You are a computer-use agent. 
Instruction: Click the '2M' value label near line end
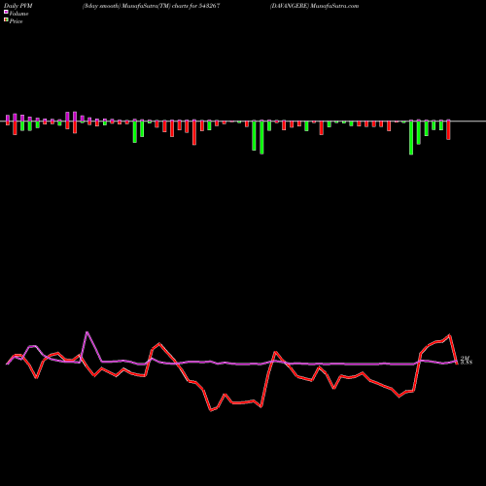[x=465, y=358]
